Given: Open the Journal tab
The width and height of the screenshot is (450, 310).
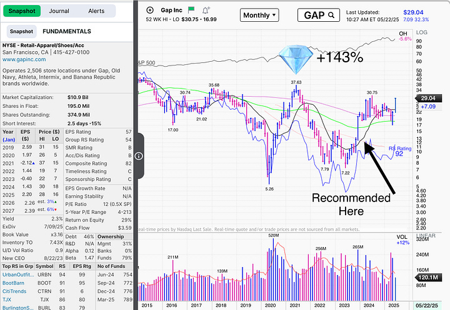Looking at the screenshot, I should 59,11.
